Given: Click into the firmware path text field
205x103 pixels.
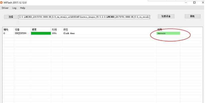Looking at the screenshot, I should click(84, 17).
